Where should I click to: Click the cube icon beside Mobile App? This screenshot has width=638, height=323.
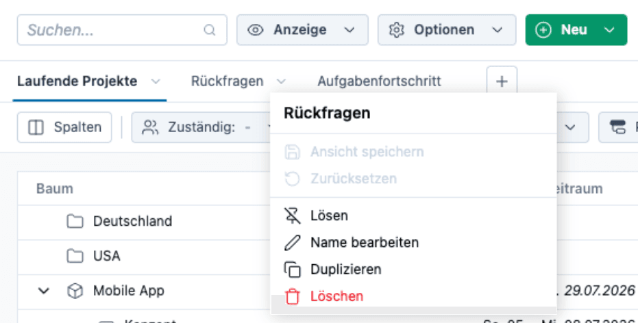[75, 291]
